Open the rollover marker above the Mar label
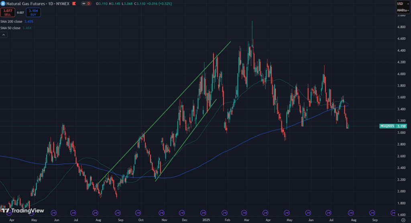 pyautogui.click(x=244, y=213)
